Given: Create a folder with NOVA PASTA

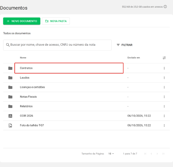Looking at the screenshot, I should [56, 21].
